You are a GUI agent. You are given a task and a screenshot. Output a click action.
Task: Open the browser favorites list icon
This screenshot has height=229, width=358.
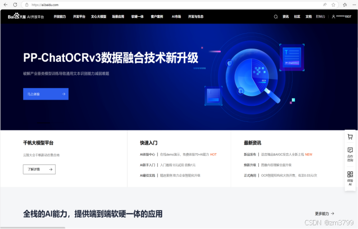345,5
